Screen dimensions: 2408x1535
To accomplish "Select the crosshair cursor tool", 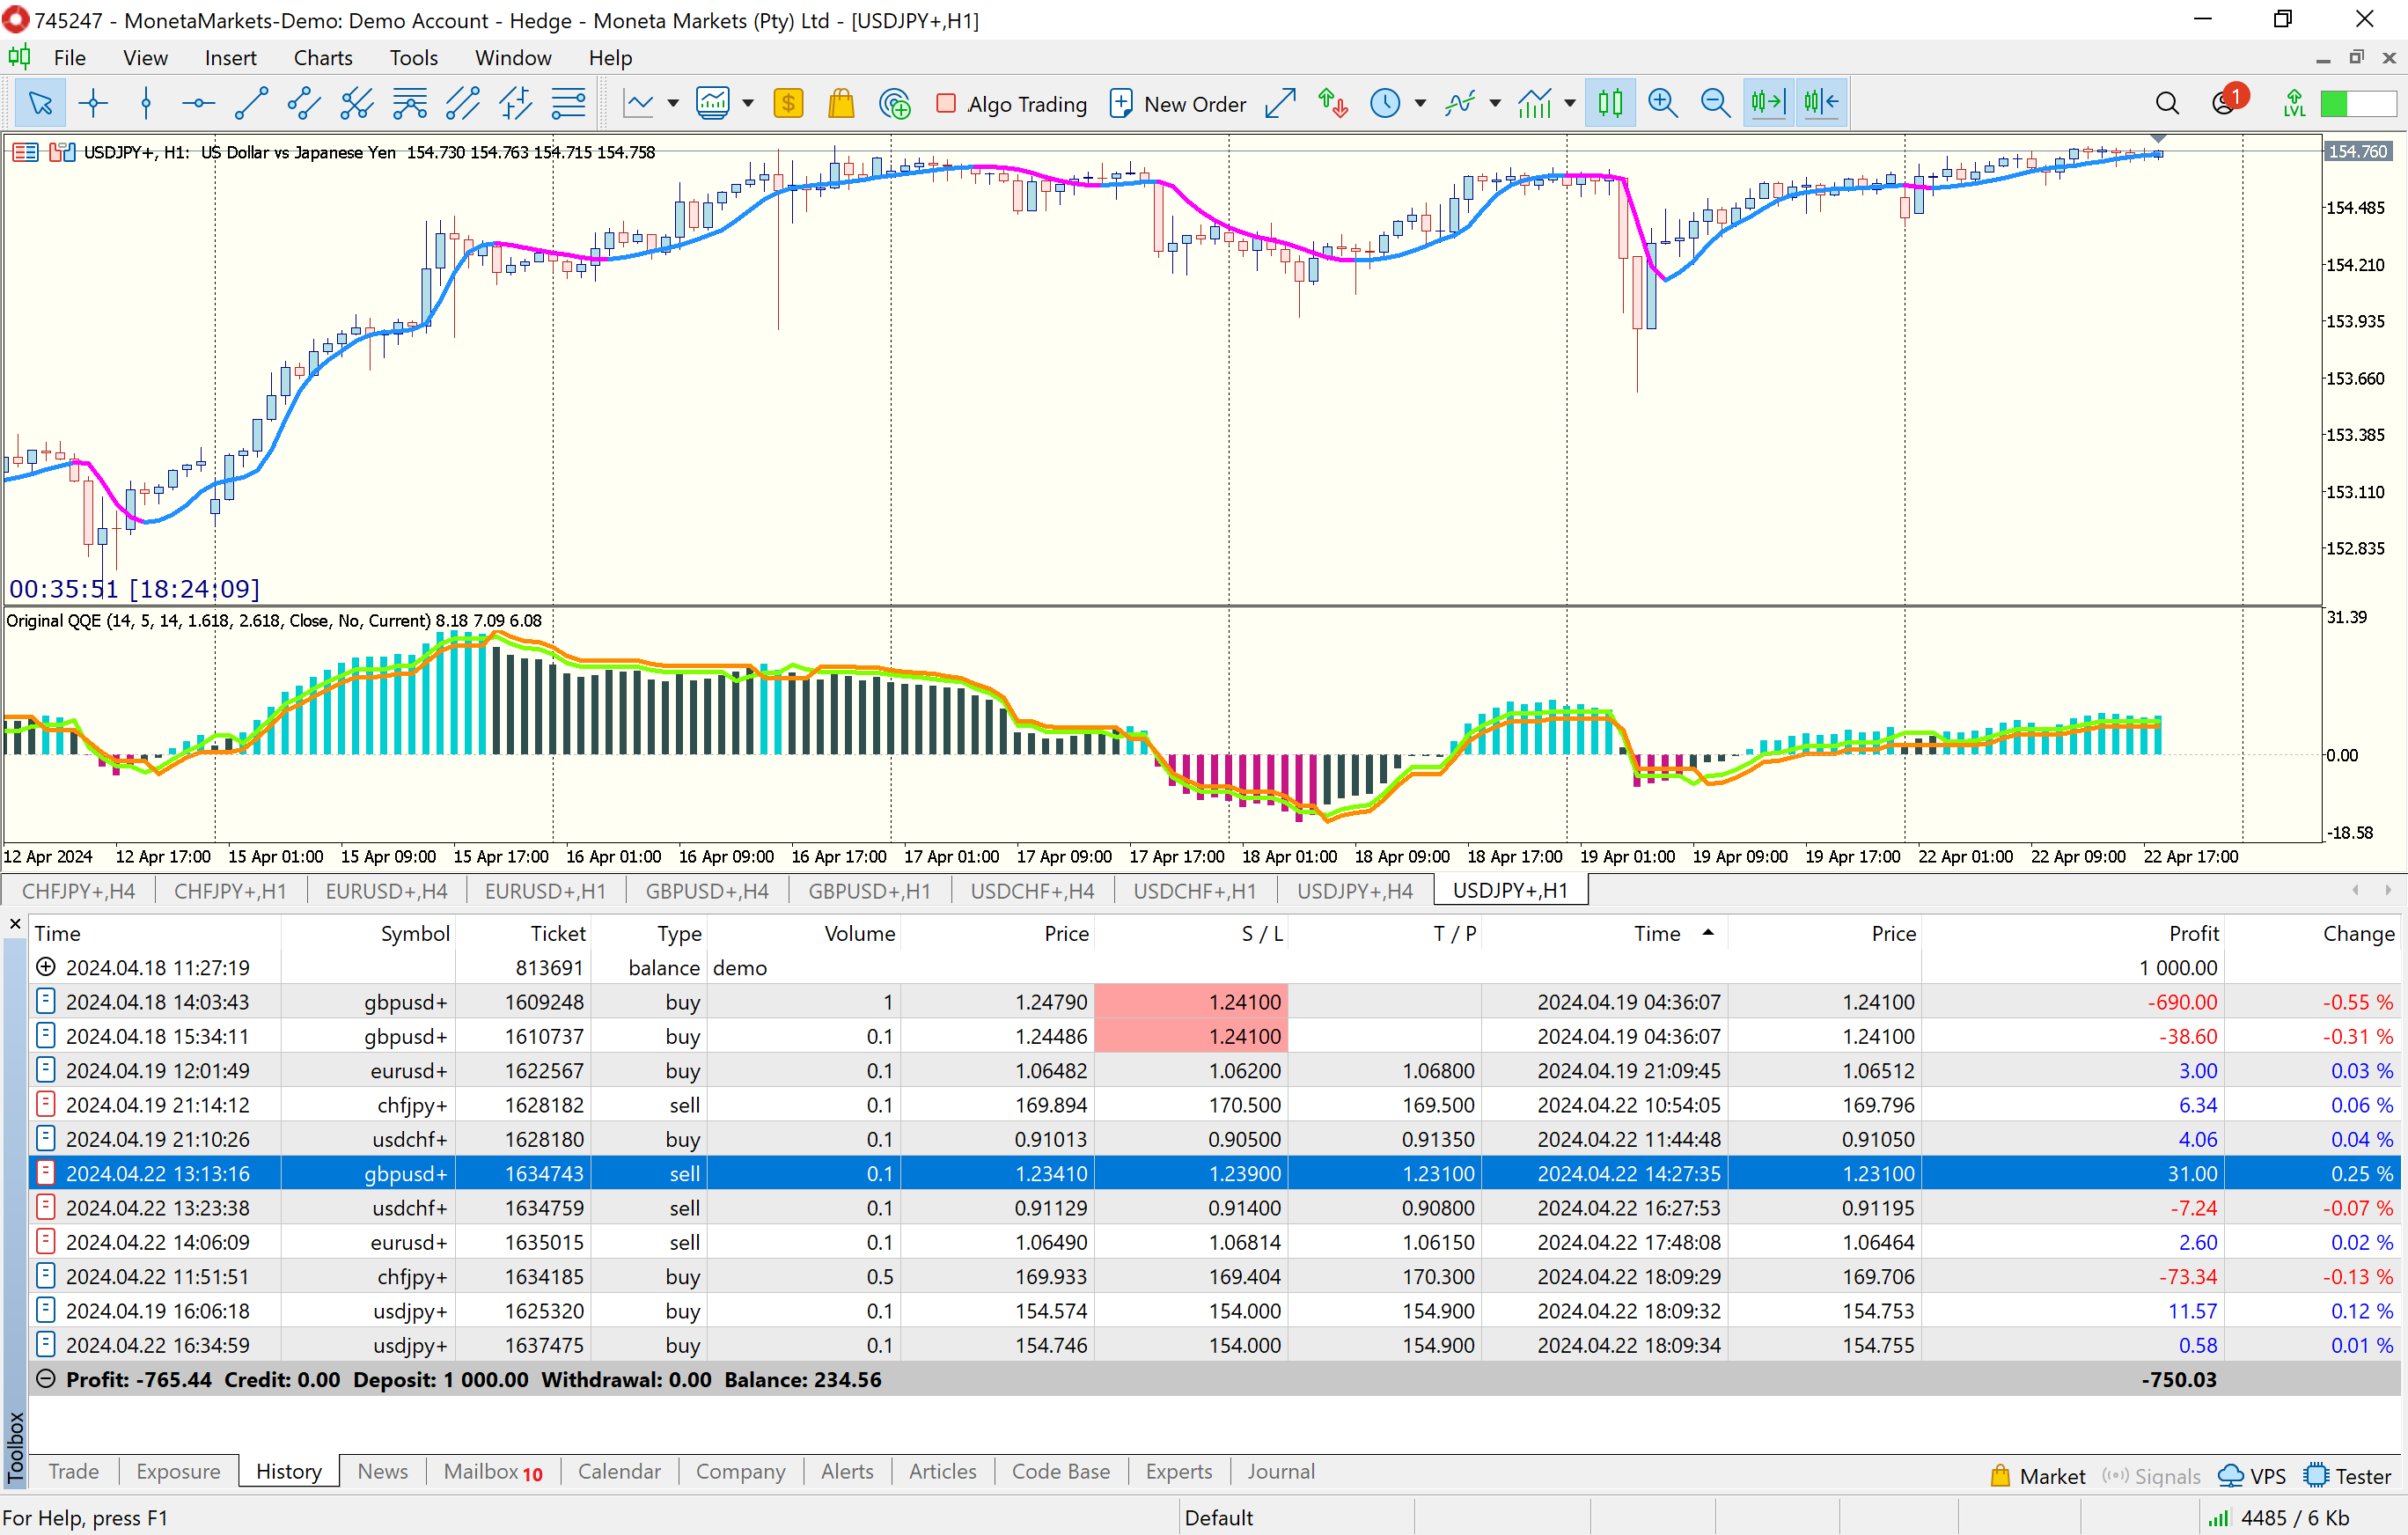I will pos(93,103).
